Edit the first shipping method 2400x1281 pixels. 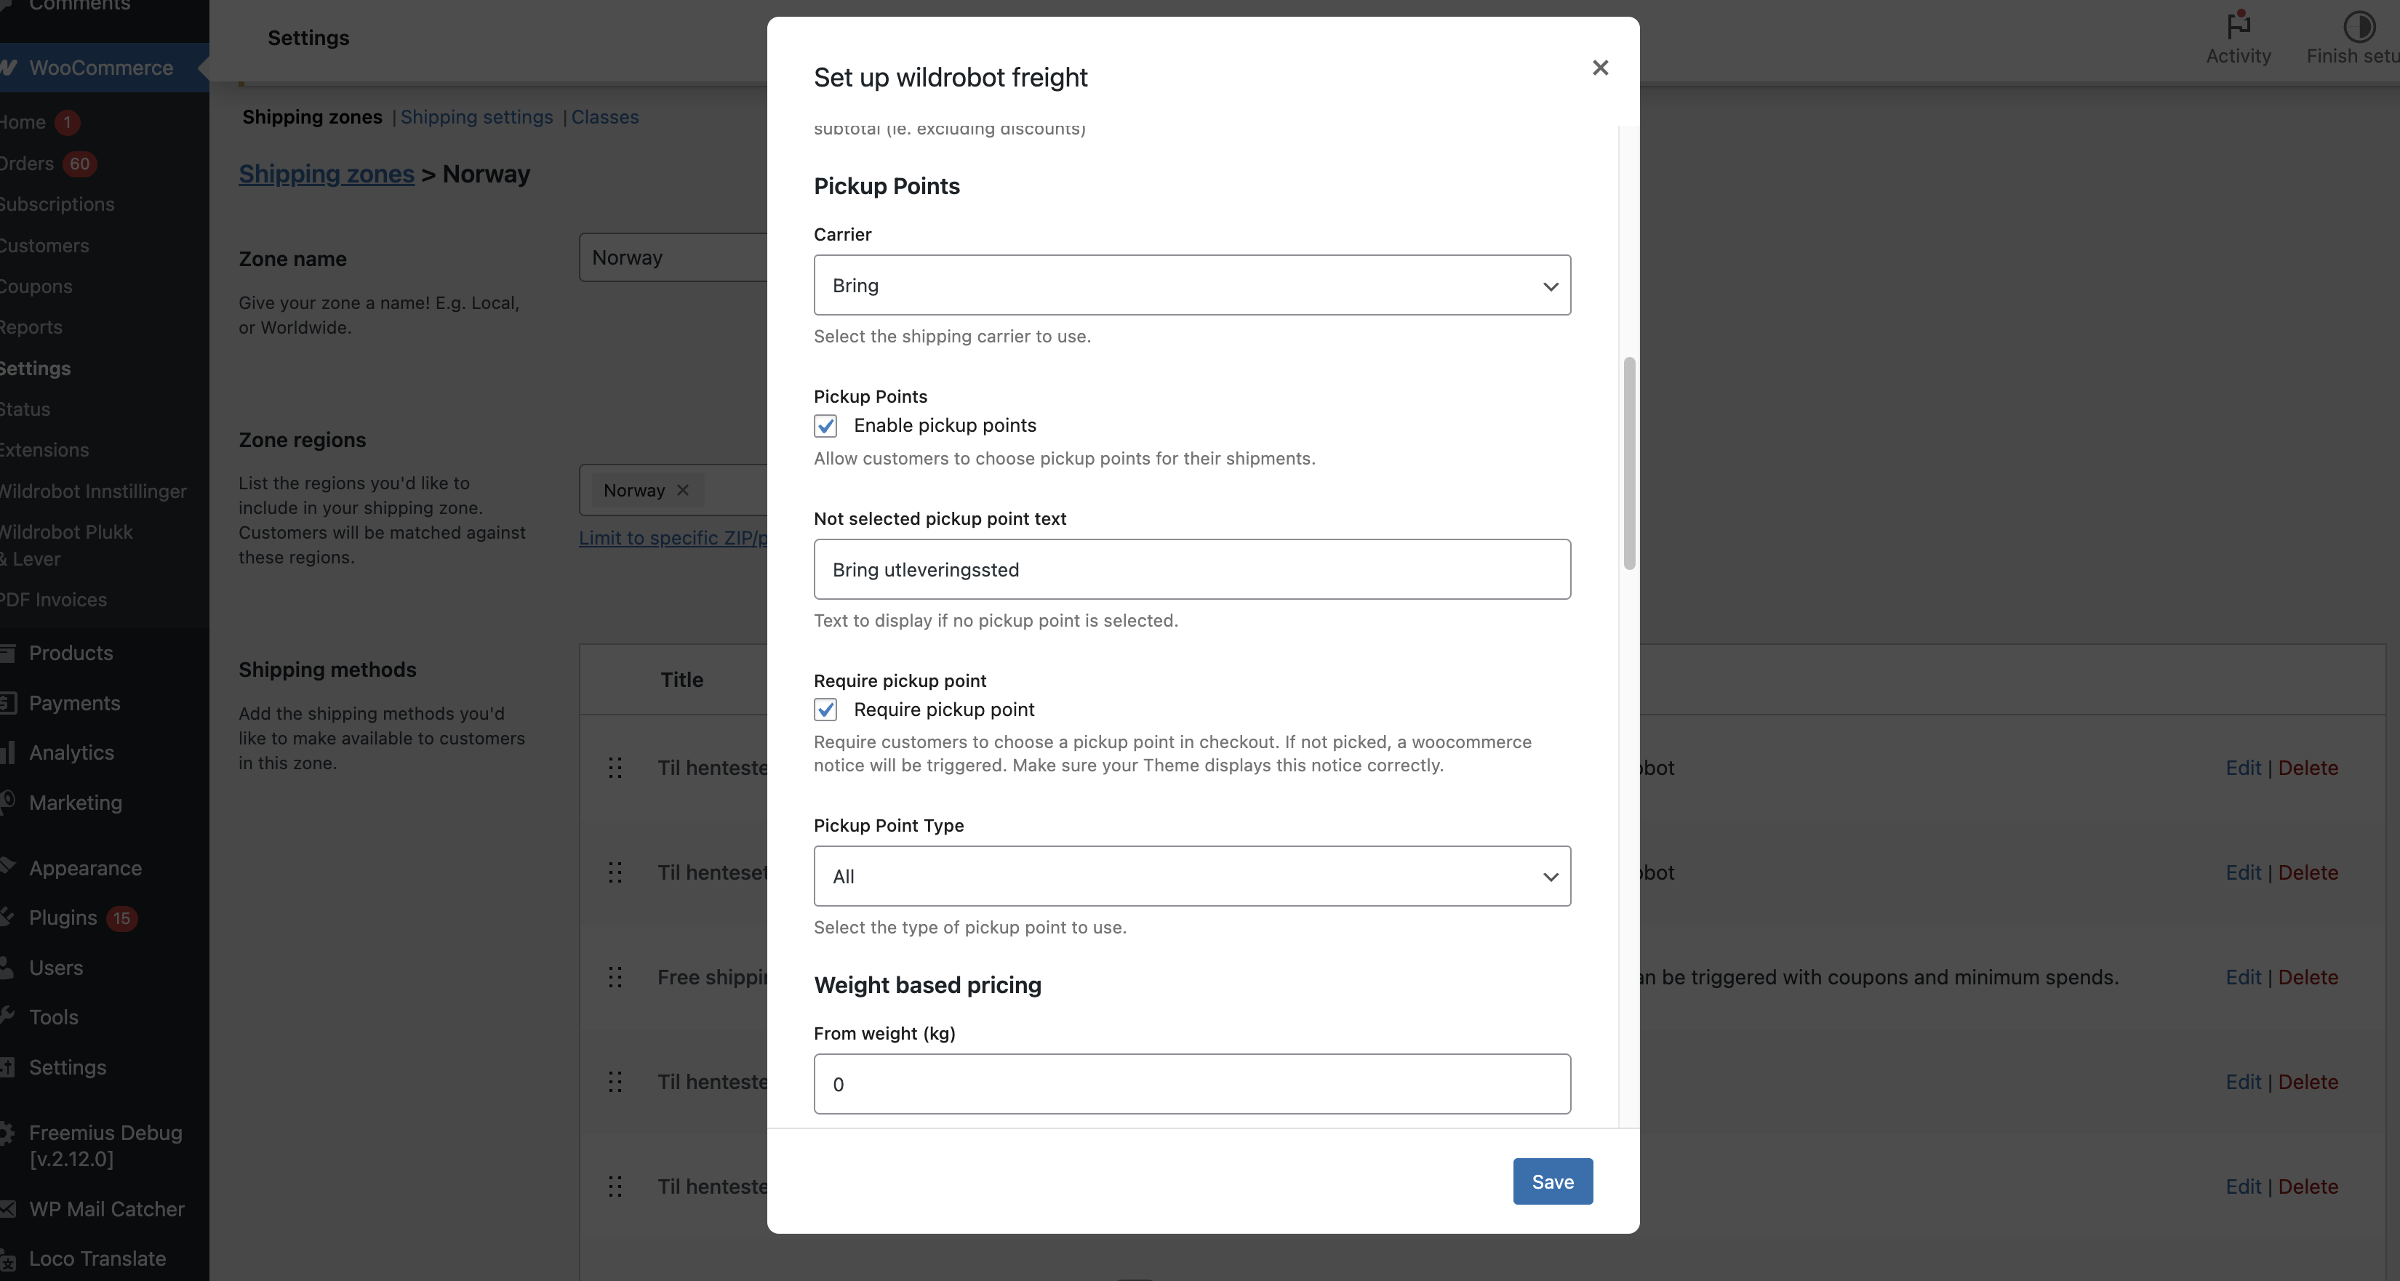pyautogui.click(x=2243, y=768)
